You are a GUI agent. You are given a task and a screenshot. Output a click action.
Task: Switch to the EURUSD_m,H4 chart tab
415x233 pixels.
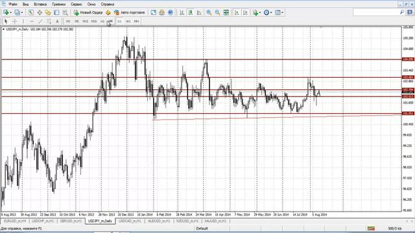[x=15, y=221]
